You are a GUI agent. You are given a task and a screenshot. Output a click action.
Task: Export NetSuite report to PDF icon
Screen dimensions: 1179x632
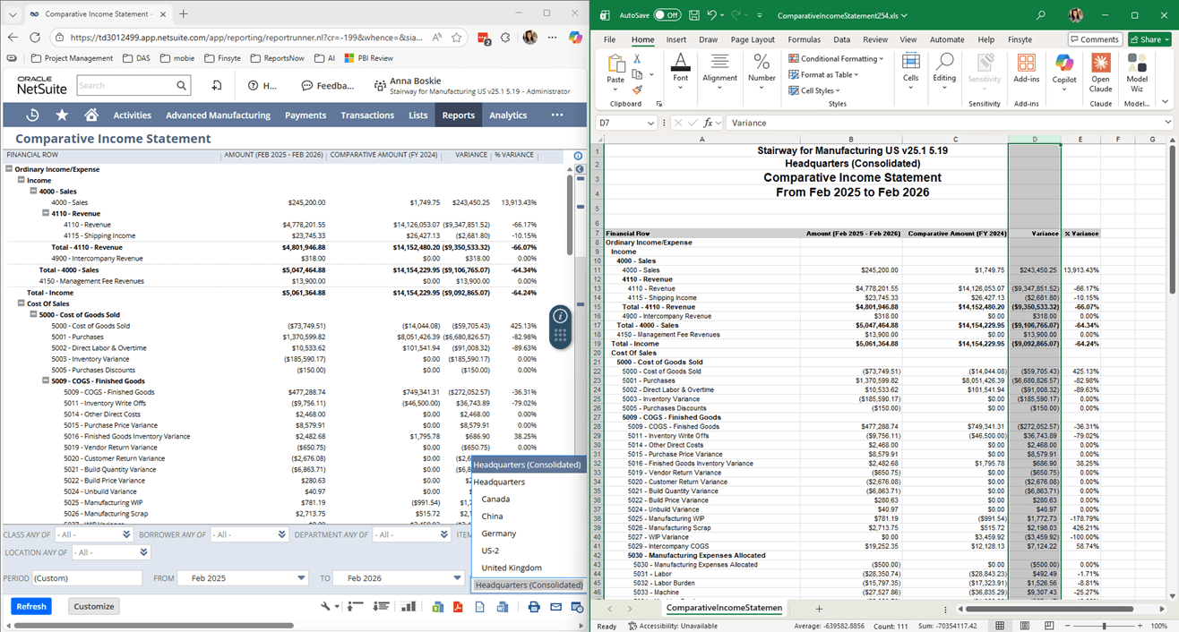(x=458, y=606)
